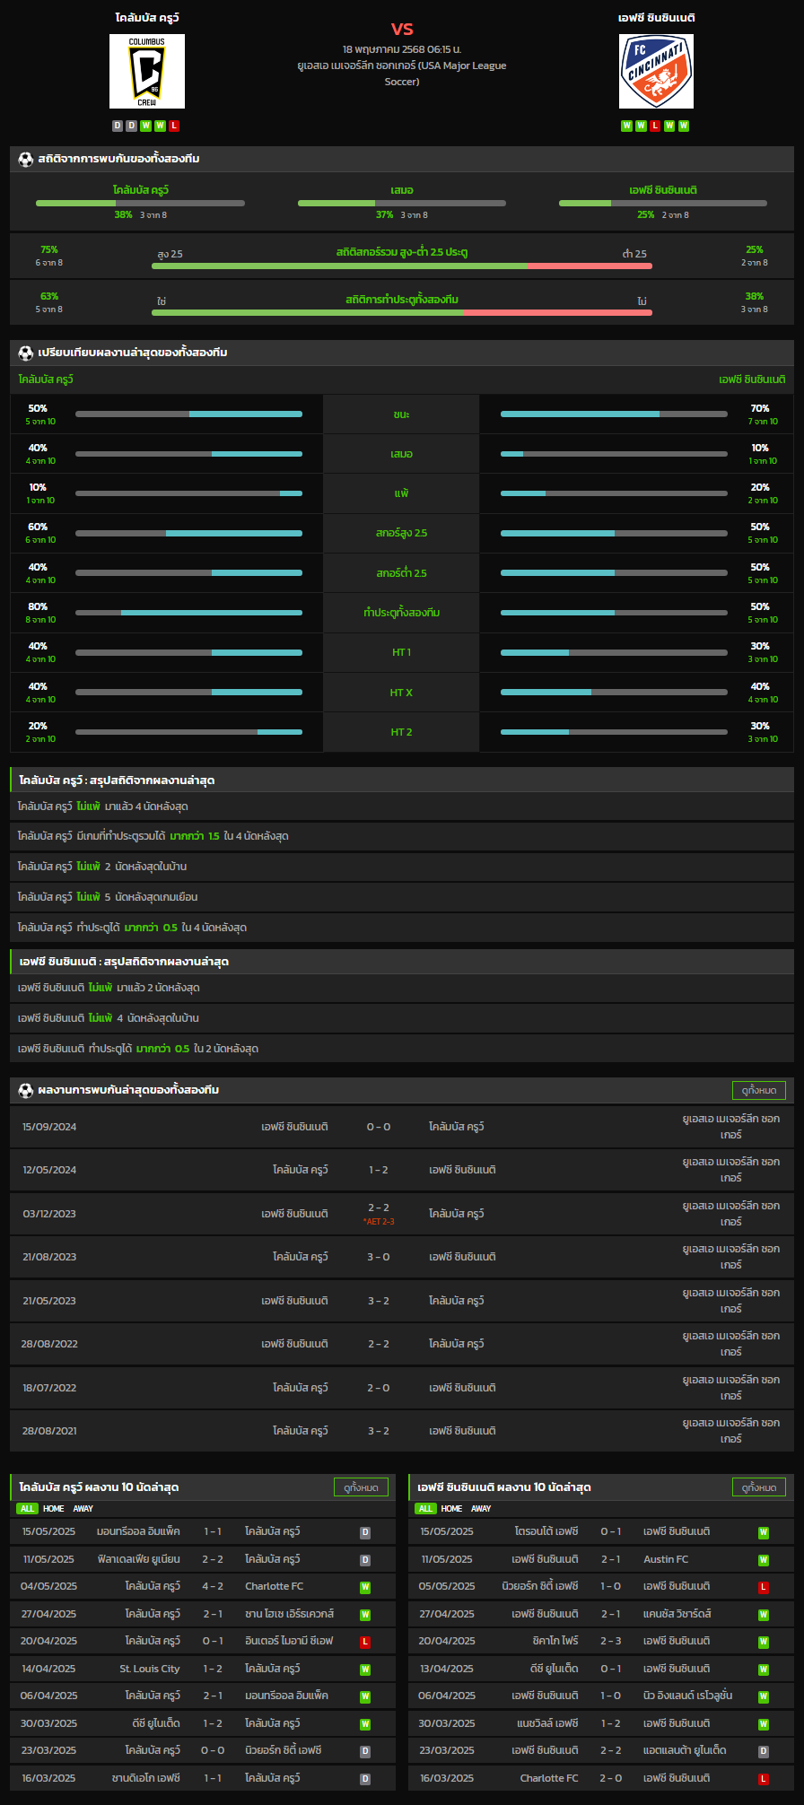Viewport: 804px width, 1805px height.
Task: Click over-under 2.5 goals stat bar
Action: pyautogui.click(x=402, y=266)
